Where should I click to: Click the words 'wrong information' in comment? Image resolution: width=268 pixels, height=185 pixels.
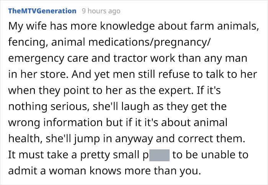[56, 123]
